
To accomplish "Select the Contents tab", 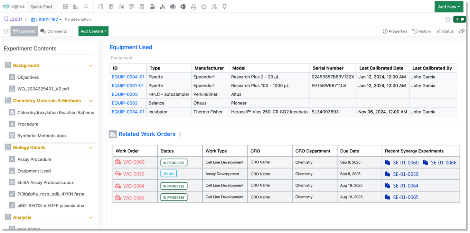I will pyautogui.click(x=24, y=31).
